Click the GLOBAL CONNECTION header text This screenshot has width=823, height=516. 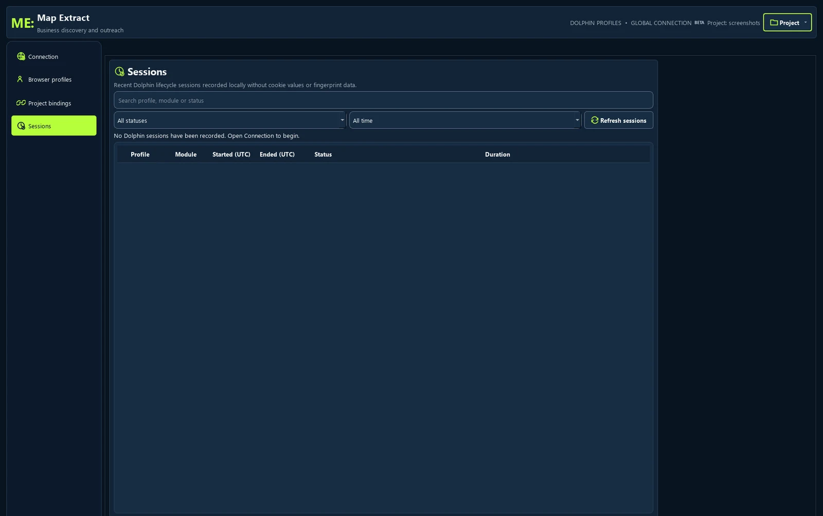click(x=661, y=23)
